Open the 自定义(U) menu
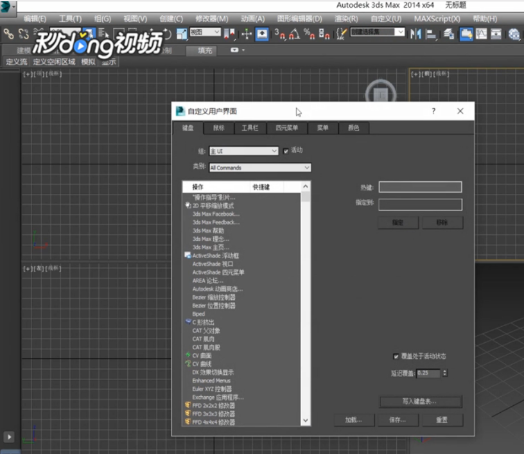Viewport: 524px width, 454px height. pos(386,19)
